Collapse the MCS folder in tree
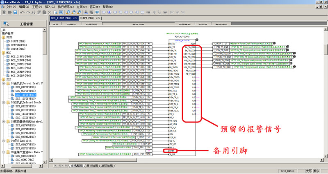 point(3,53)
